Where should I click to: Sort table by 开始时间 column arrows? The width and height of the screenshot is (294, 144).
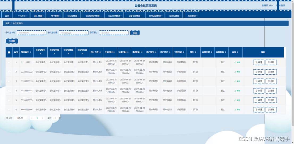click(x=114, y=52)
